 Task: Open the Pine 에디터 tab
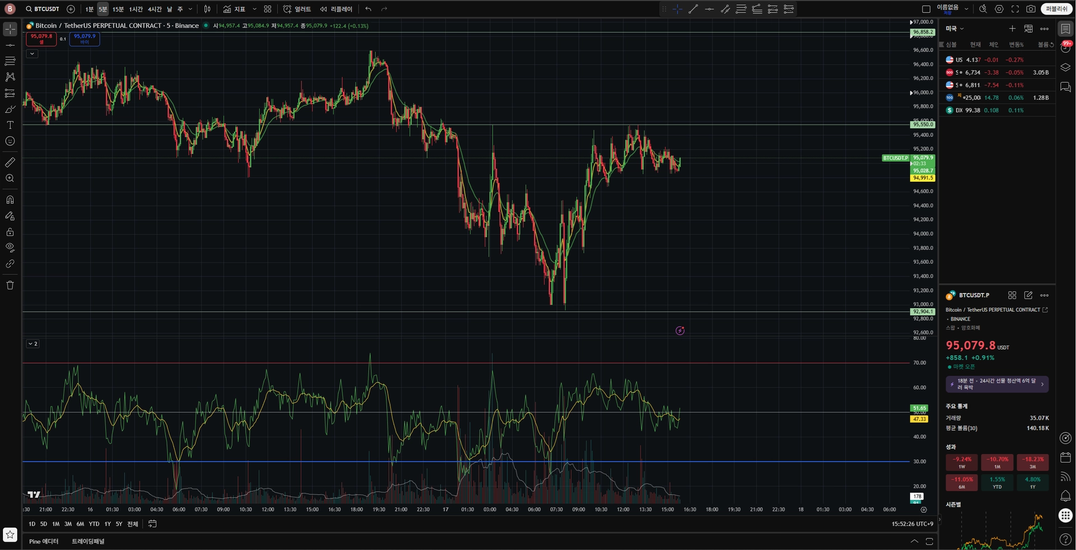click(44, 541)
